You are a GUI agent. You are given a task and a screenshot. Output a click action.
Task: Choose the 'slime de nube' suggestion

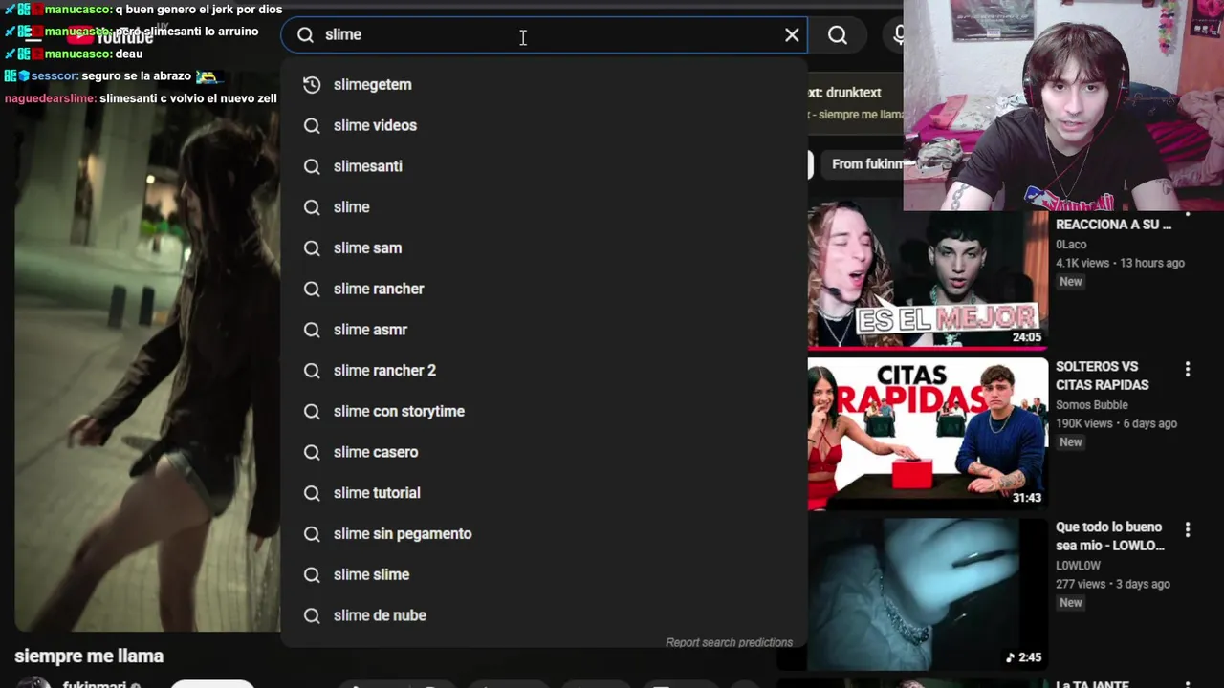pyautogui.click(x=544, y=616)
